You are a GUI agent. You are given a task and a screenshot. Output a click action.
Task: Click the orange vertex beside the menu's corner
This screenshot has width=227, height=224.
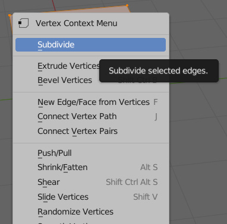(x=10, y=15)
